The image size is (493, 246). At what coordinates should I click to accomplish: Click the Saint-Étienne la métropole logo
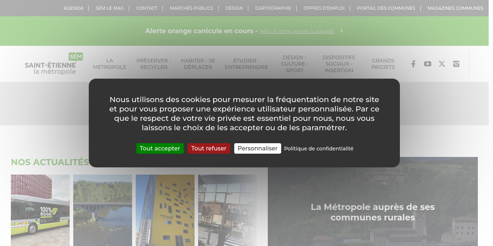tap(54, 64)
